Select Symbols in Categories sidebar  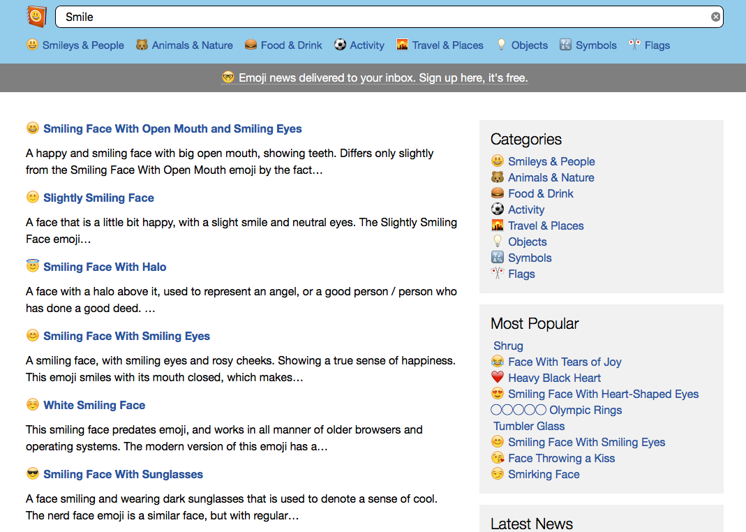(x=530, y=258)
